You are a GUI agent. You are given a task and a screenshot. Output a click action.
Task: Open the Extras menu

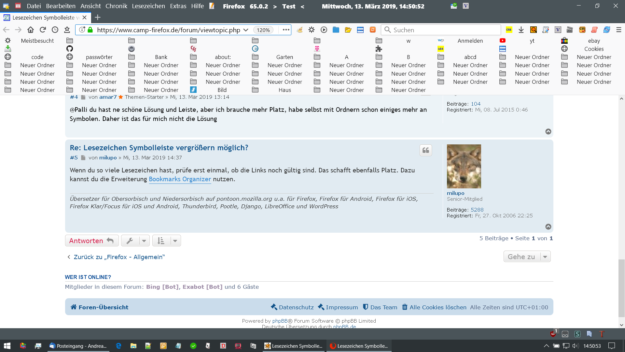pyautogui.click(x=178, y=6)
